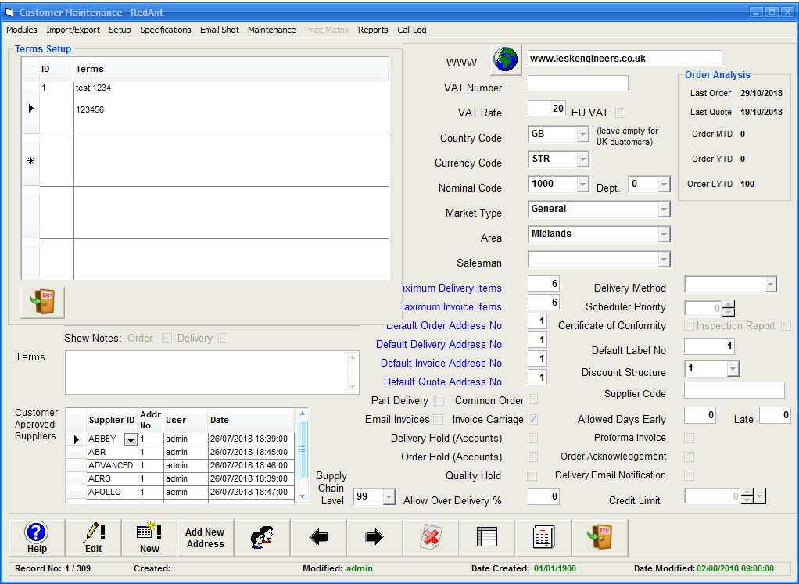Click the exit door icon in Terms Setup
The height and width of the screenshot is (584, 799).
42,303
